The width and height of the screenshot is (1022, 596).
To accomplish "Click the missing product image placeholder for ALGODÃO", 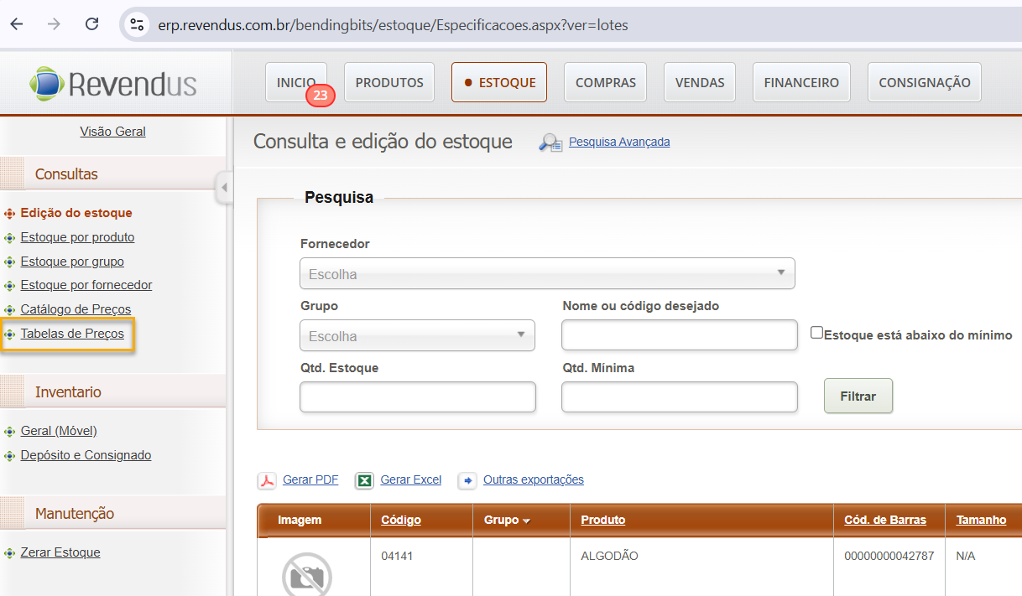I will pos(306,574).
